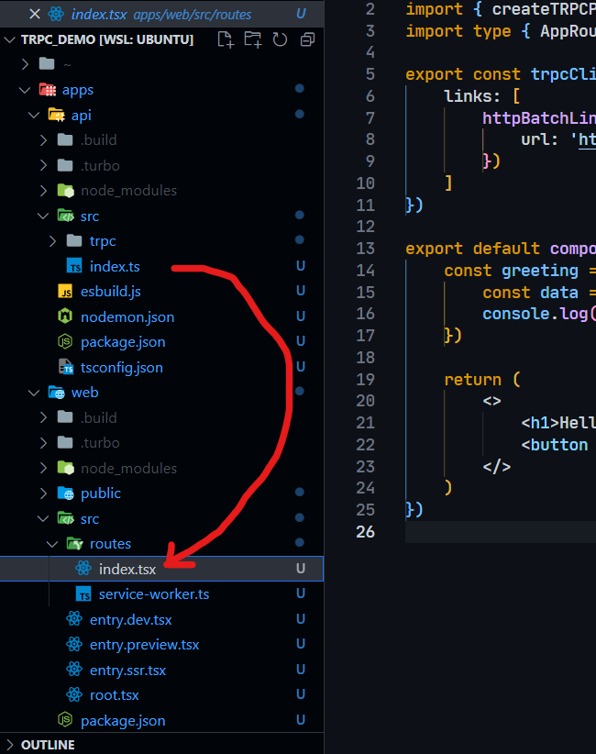Click 'export default' on line 13
The image size is (596, 754).
point(472,249)
